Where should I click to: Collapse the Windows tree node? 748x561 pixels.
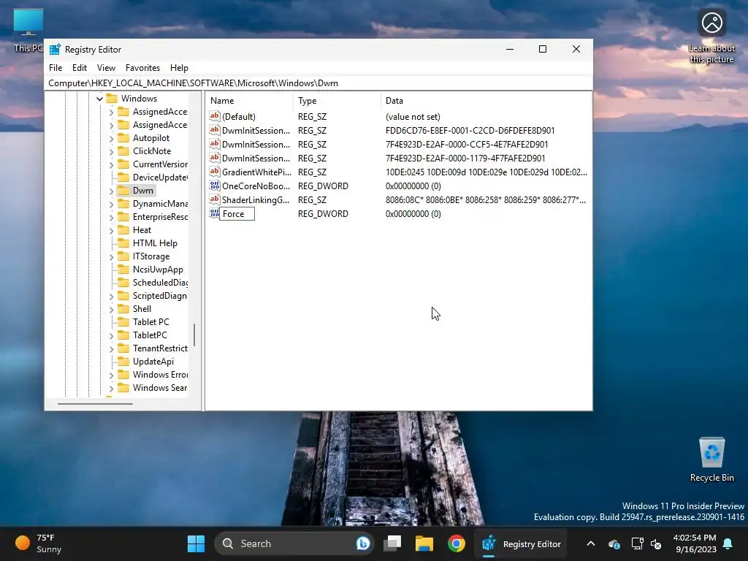pyautogui.click(x=99, y=99)
